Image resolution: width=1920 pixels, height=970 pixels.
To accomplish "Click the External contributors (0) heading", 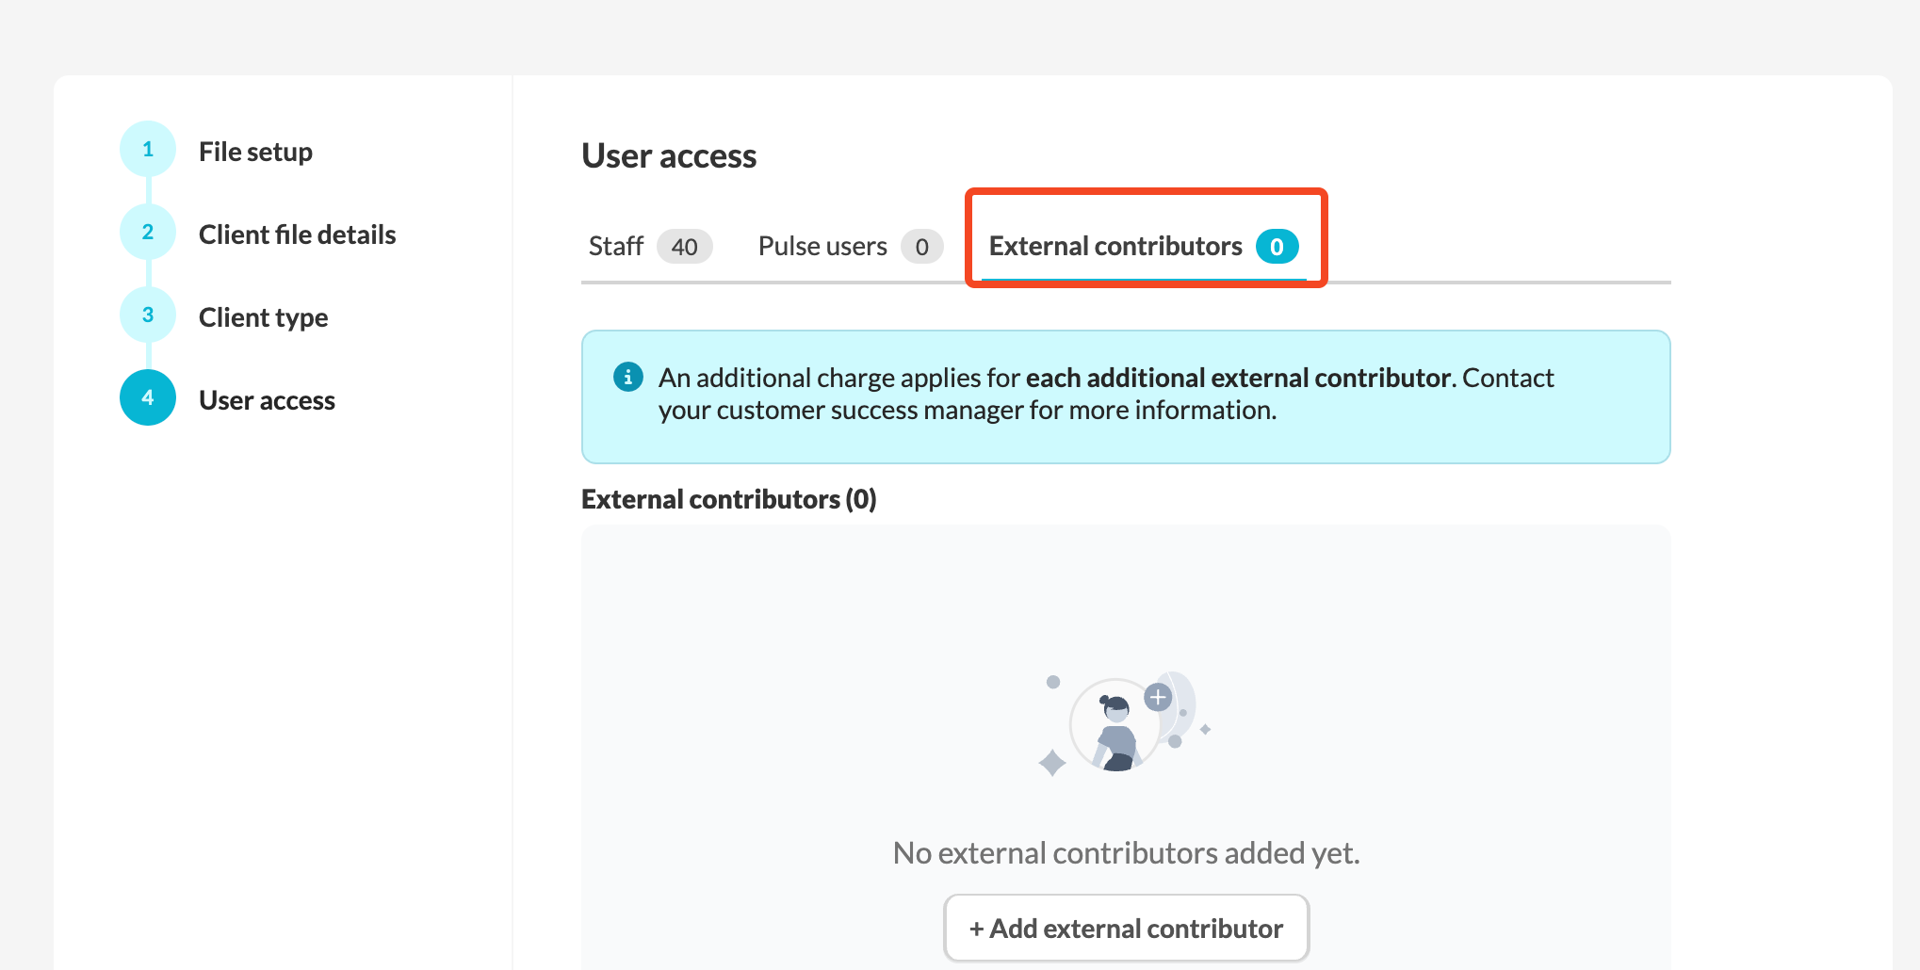I will tap(729, 499).
